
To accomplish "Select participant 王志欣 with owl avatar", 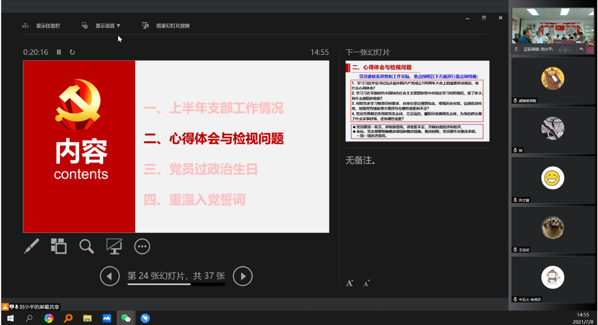I will point(553,229).
